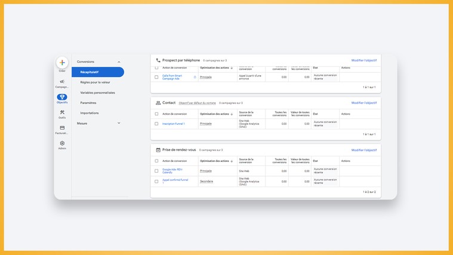This screenshot has width=453, height=255.
Task: Select the Calls from Smart Campaign Ads checkbox
Action: coord(156,77)
